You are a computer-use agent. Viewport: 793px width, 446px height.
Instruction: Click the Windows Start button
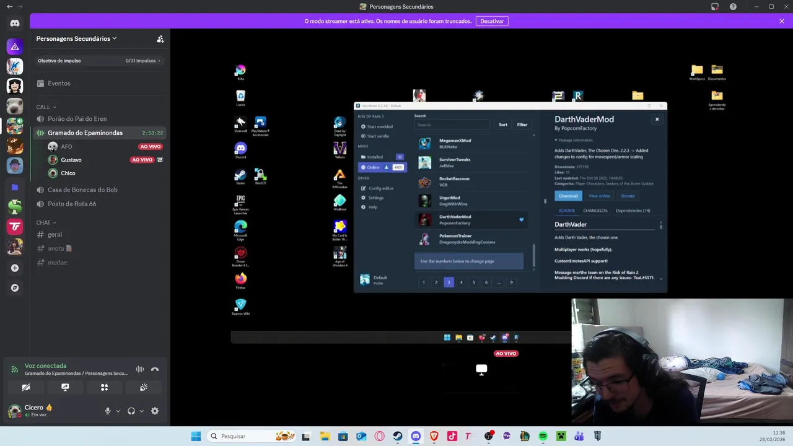(196, 436)
